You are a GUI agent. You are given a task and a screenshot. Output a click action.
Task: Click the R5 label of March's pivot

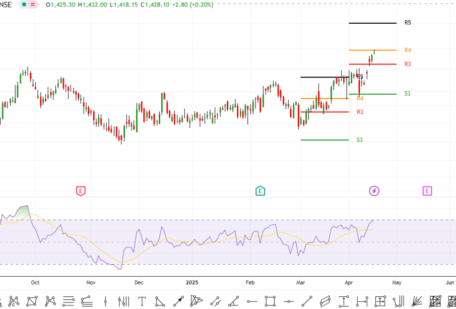(x=360, y=77)
